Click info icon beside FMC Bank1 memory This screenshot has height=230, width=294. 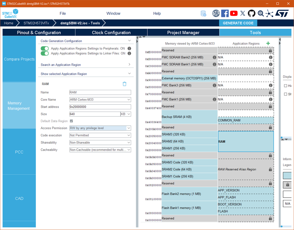coord(214,99)
